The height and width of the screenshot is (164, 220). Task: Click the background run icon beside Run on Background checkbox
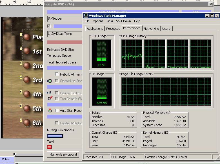click(x=49, y=93)
